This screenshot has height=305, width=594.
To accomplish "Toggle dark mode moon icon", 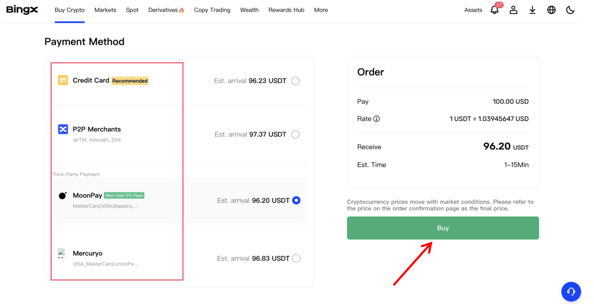I will [570, 10].
